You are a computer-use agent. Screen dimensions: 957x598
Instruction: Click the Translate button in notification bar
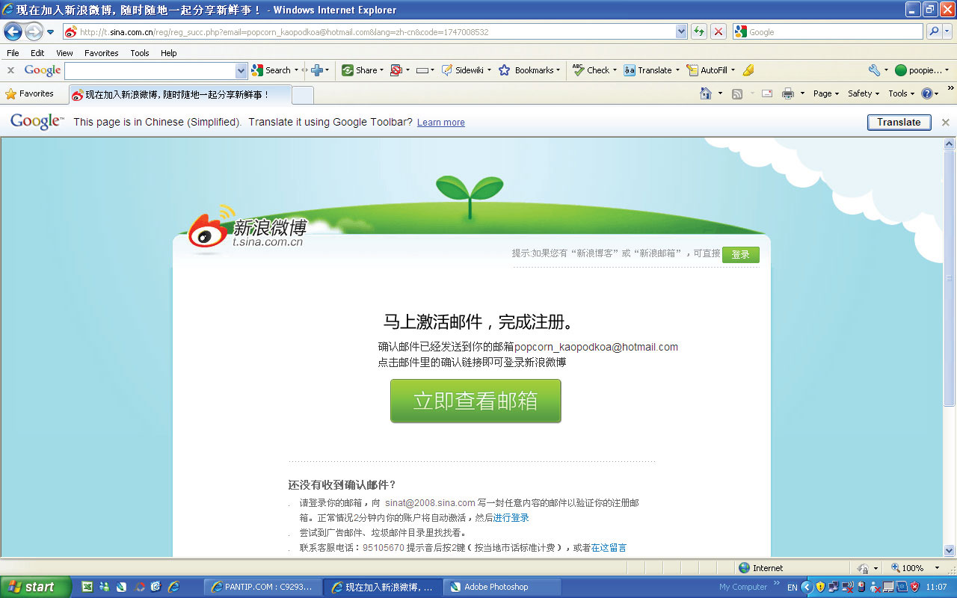coord(899,122)
